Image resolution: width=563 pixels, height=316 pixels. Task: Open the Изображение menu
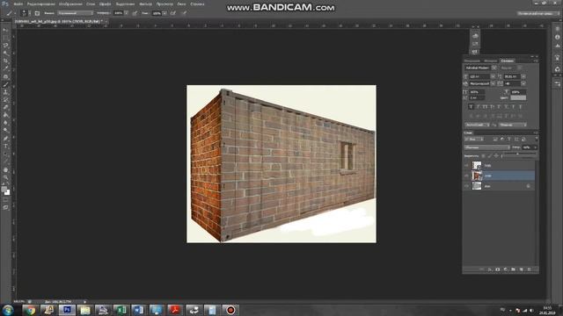[70, 4]
